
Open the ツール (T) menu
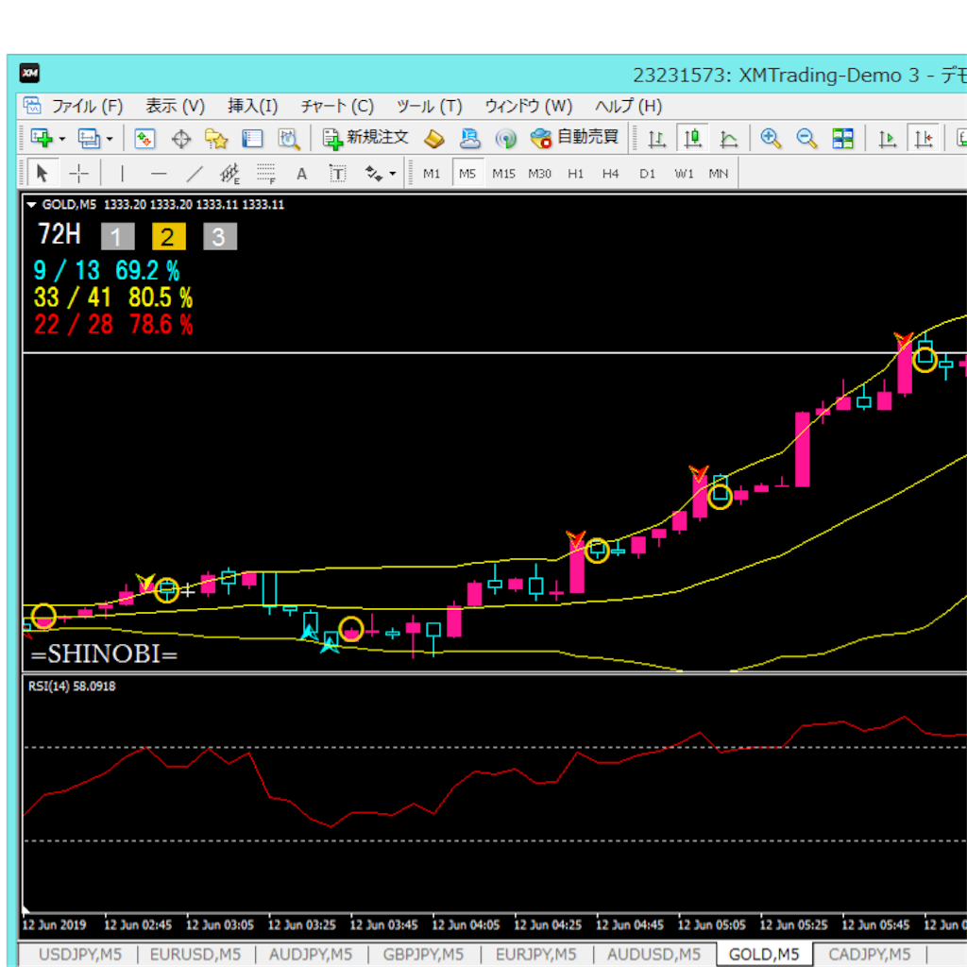pyautogui.click(x=430, y=106)
